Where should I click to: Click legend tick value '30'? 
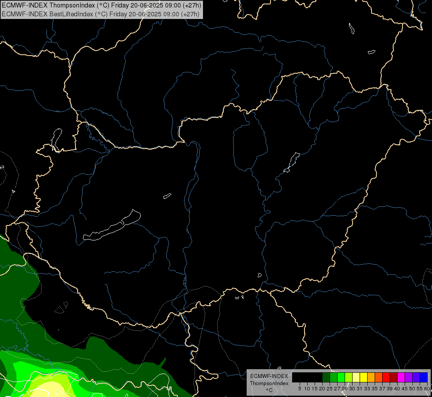pos(352,389)
